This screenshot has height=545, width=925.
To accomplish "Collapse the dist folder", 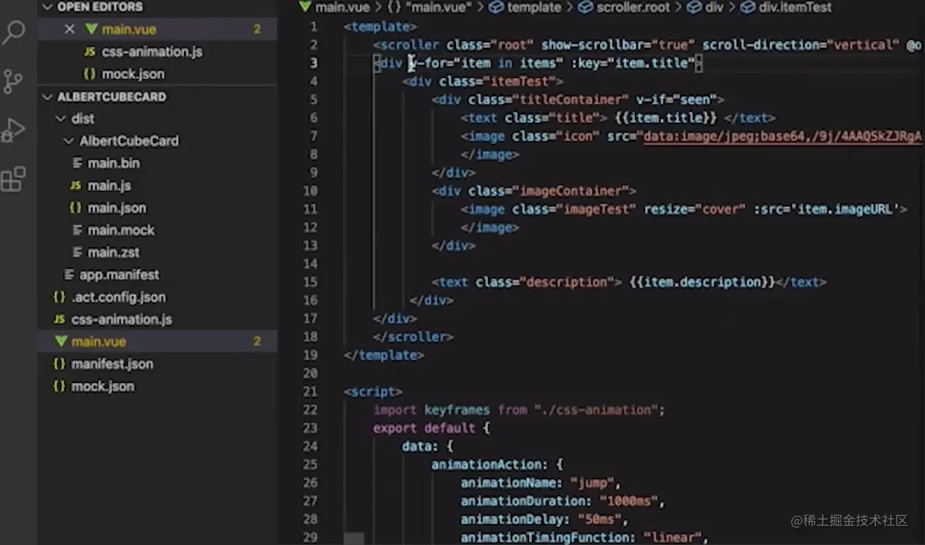I will pyautogui.click(x=60, y=118).
